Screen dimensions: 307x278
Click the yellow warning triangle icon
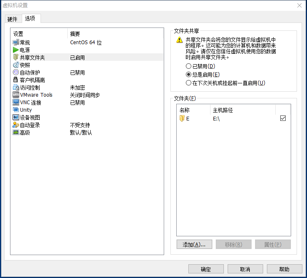179,40
